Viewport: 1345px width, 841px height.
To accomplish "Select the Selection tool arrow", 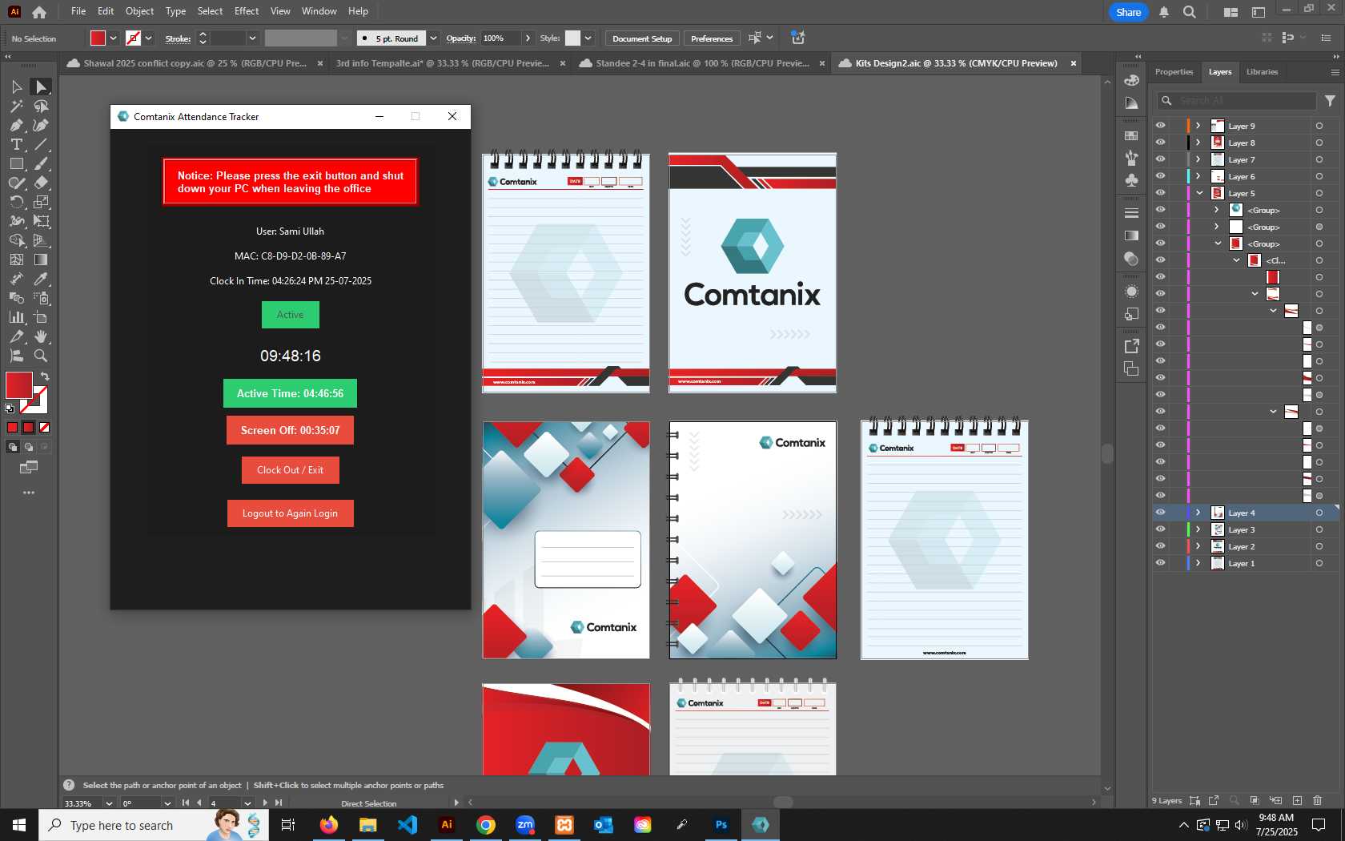I will tap(16, 87).
